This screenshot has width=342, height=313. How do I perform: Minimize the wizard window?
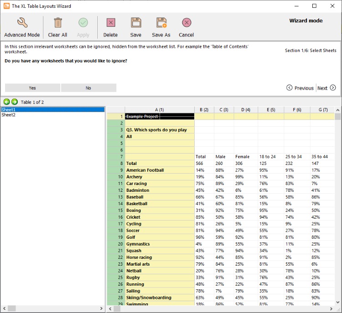pyautogui.click(x=296, y=6)
